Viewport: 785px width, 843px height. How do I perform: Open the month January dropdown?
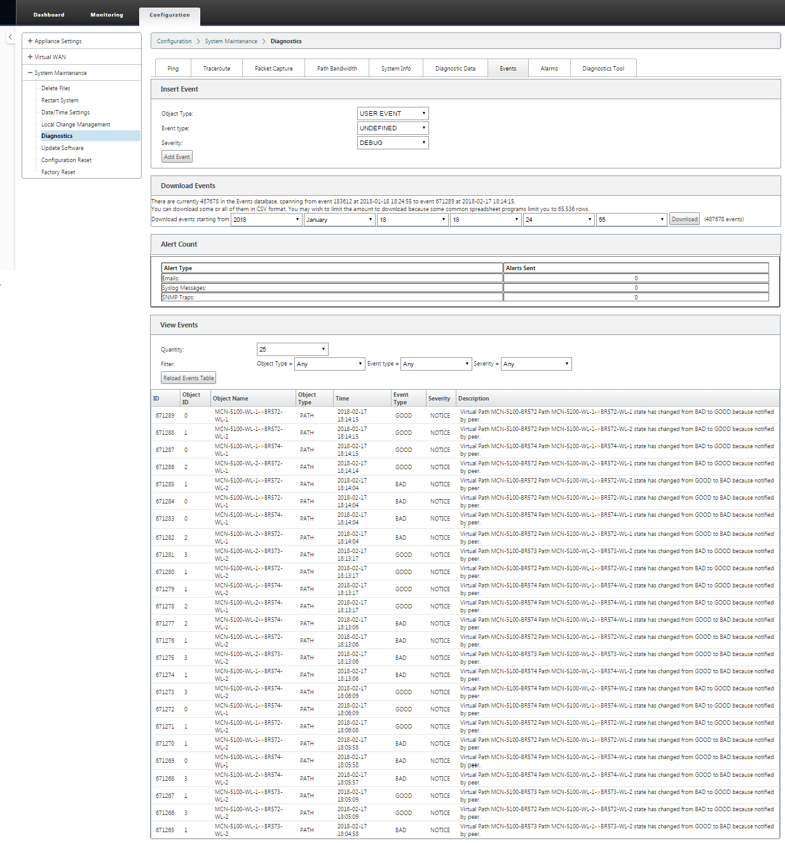pos(339,220)
